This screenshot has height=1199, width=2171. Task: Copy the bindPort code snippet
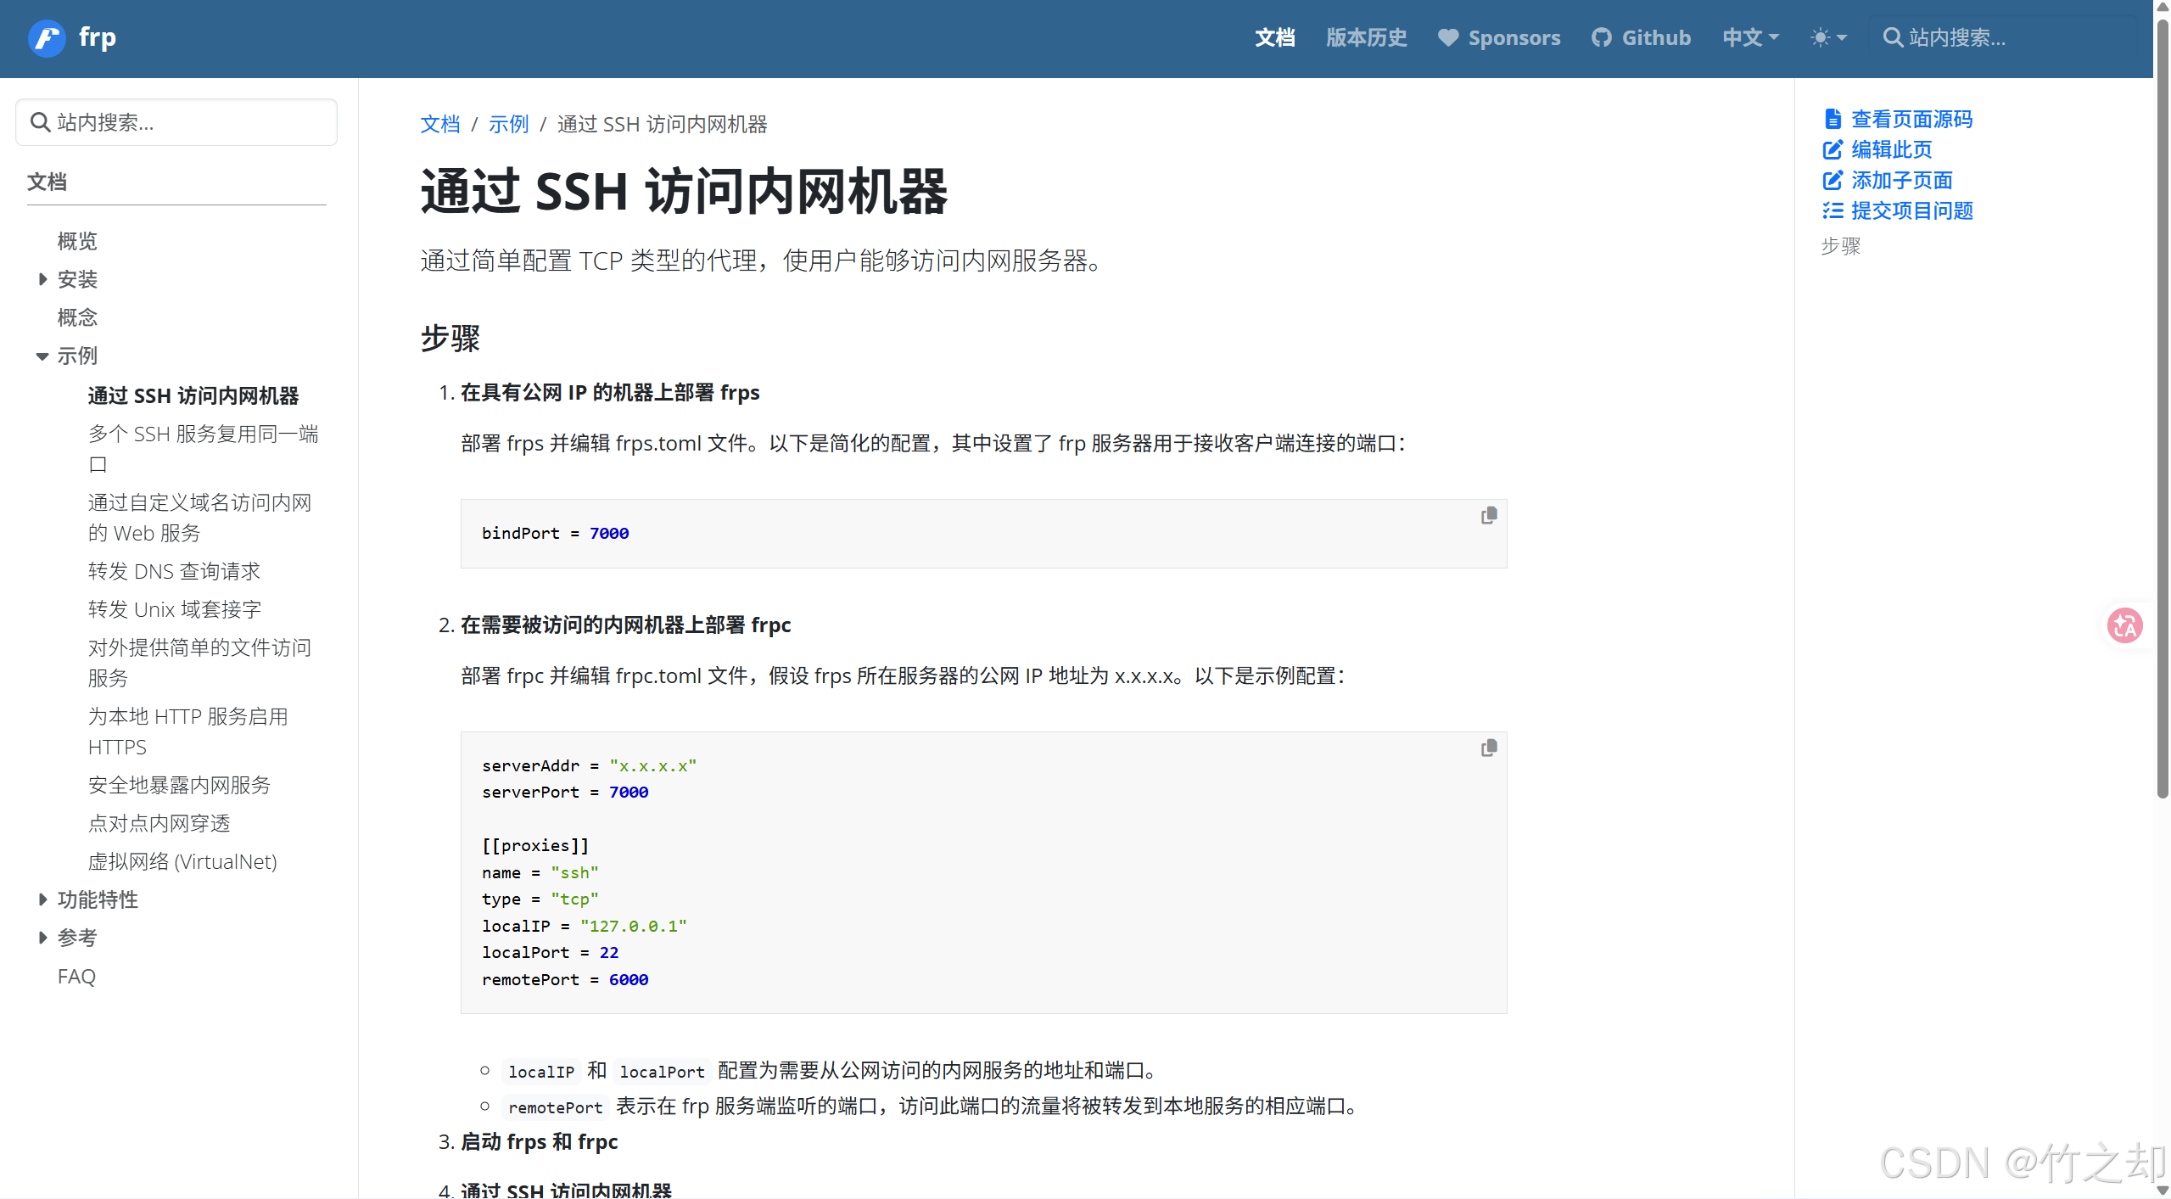pos(1487,514)
